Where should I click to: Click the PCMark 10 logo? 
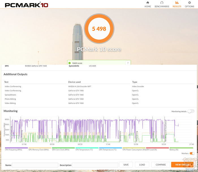click(x=26, y=5)
